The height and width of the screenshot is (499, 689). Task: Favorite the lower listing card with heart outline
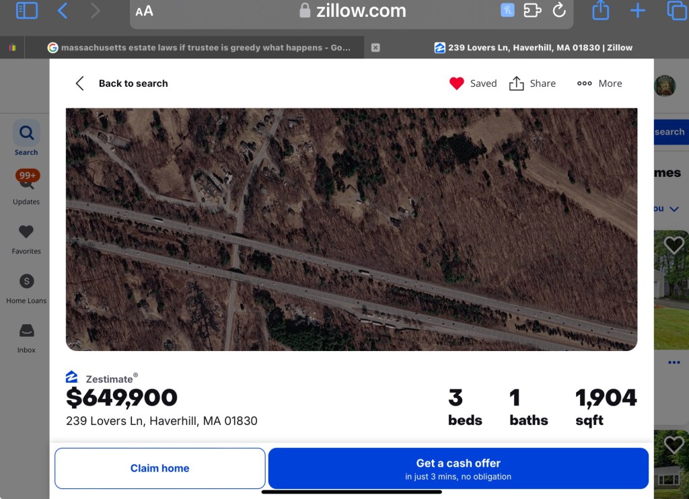click(674, 445)
